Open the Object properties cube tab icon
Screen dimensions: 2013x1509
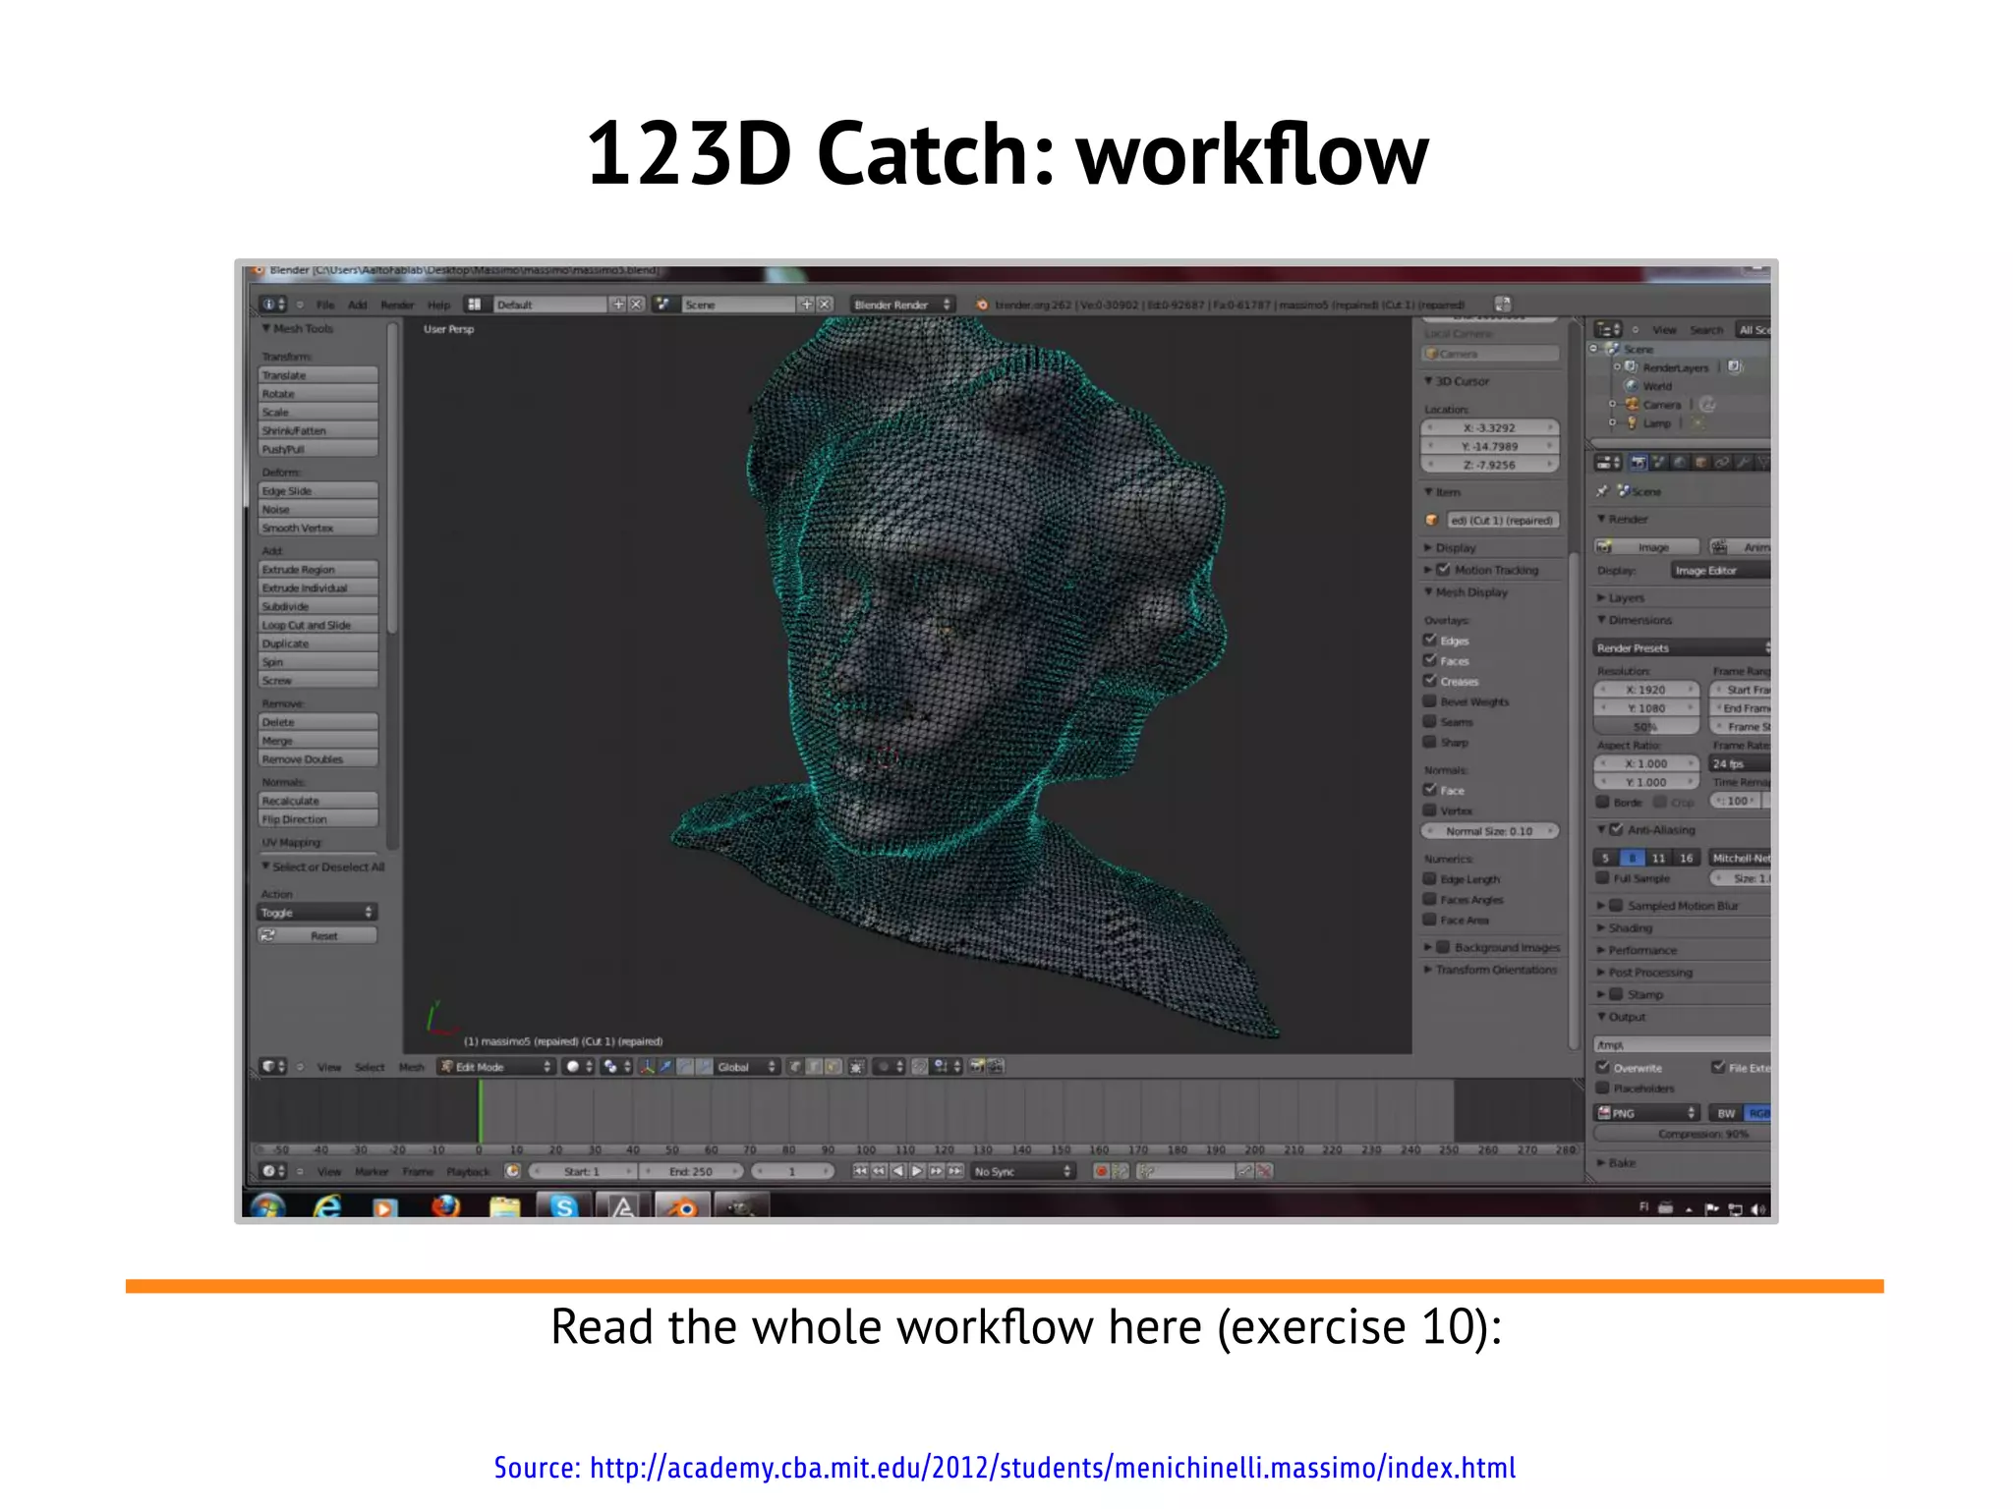(x=1700, y=463)
